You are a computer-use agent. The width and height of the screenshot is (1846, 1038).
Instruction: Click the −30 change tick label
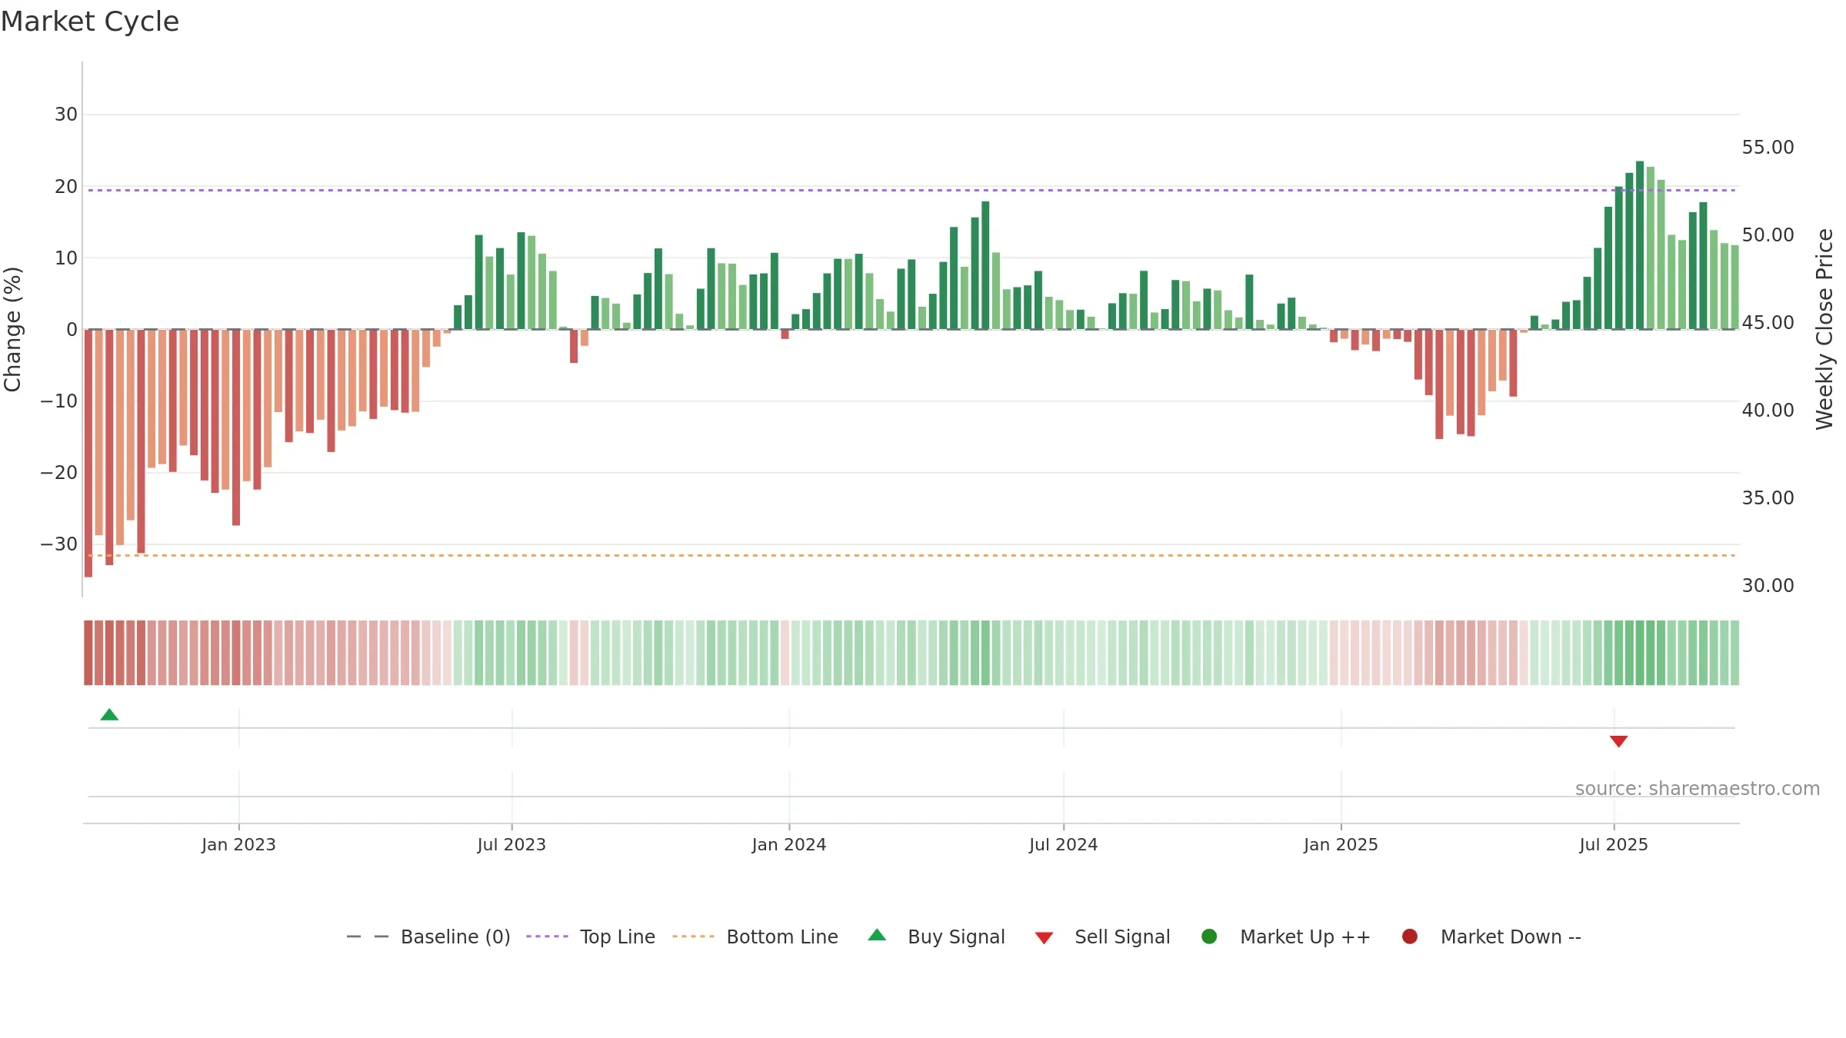59,544
